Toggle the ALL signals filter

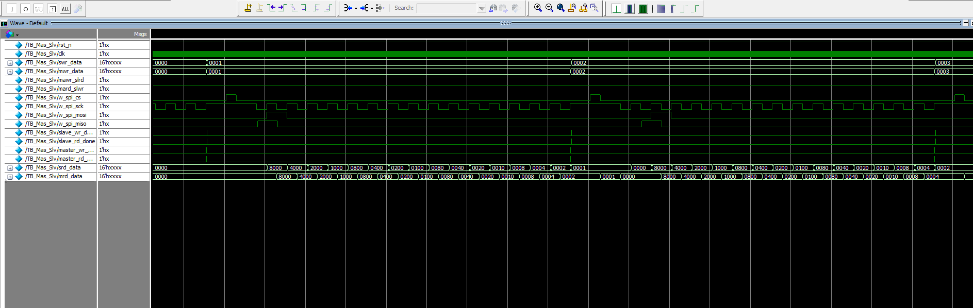click(65, 9)
